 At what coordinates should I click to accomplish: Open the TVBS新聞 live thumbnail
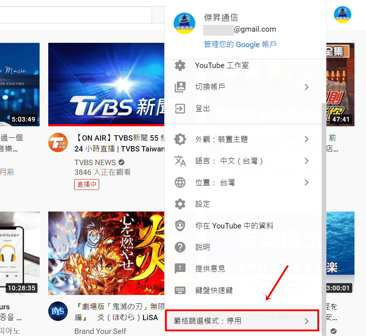point(106,85)
